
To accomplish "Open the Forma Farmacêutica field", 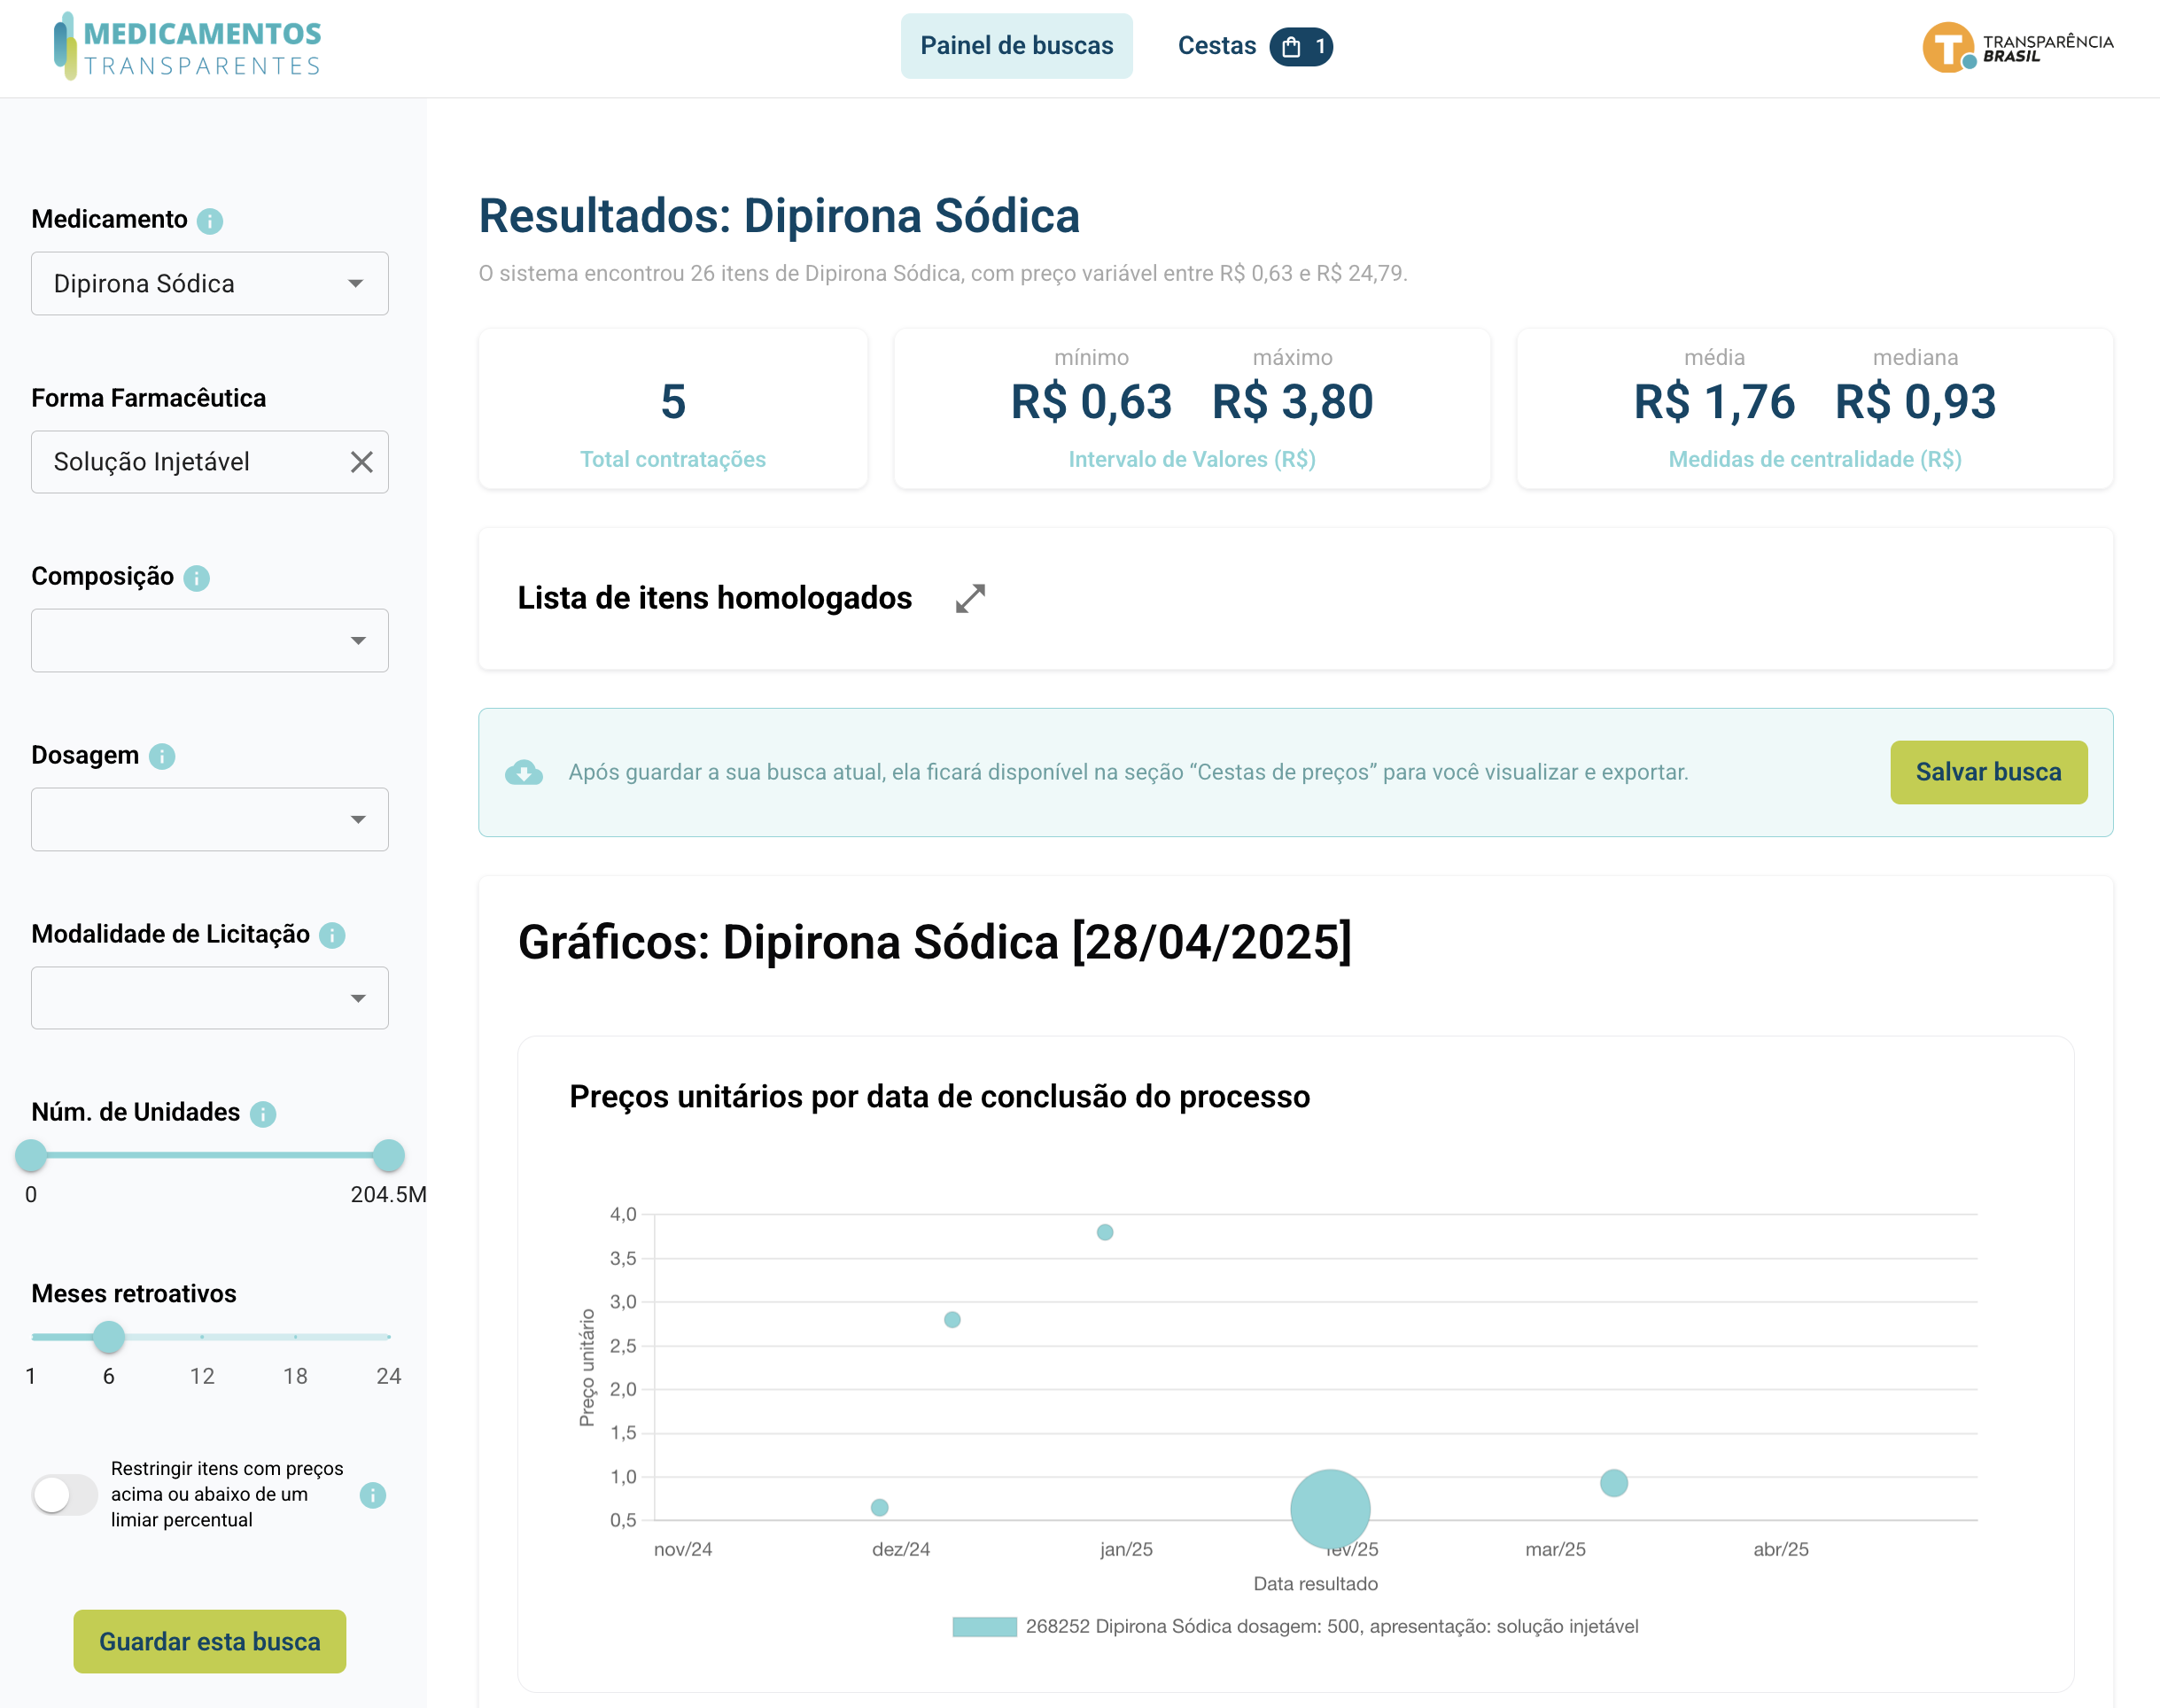I will (210, 461).
